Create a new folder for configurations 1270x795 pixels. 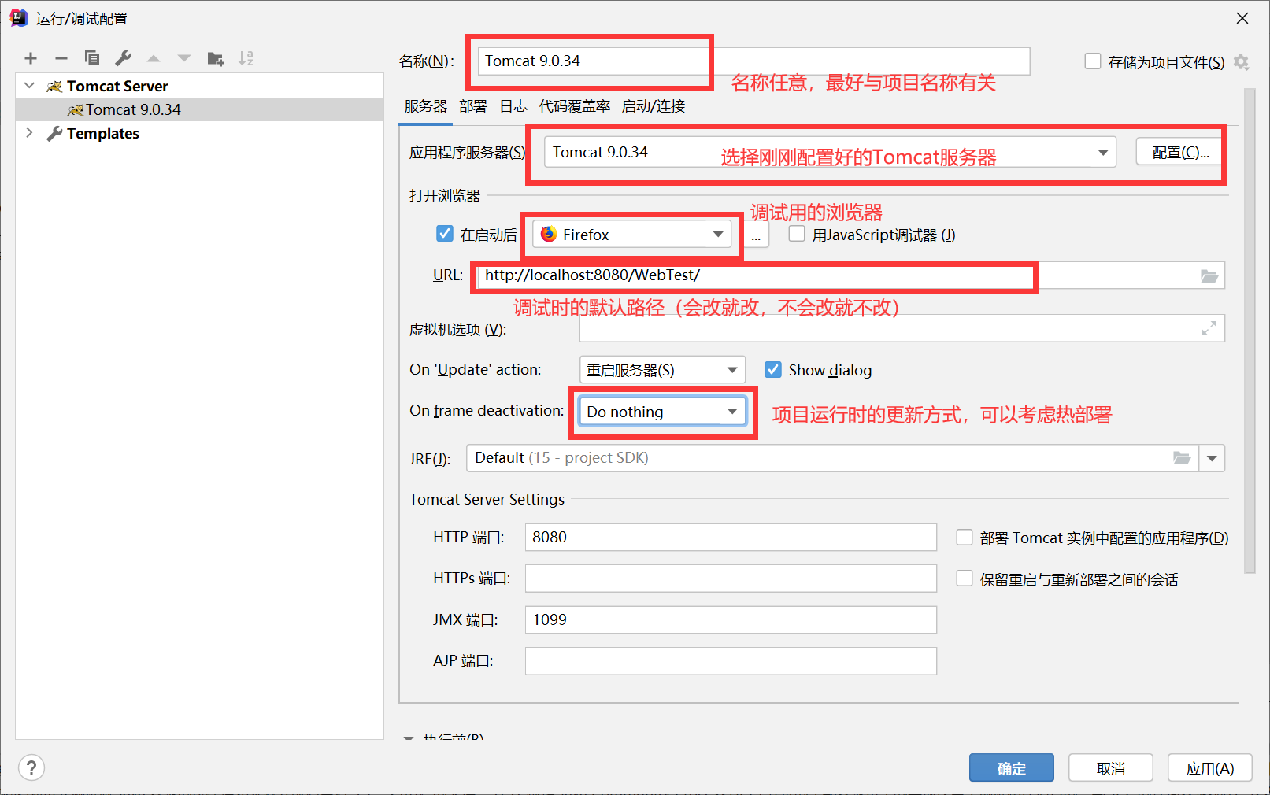[x=215, y=57]
